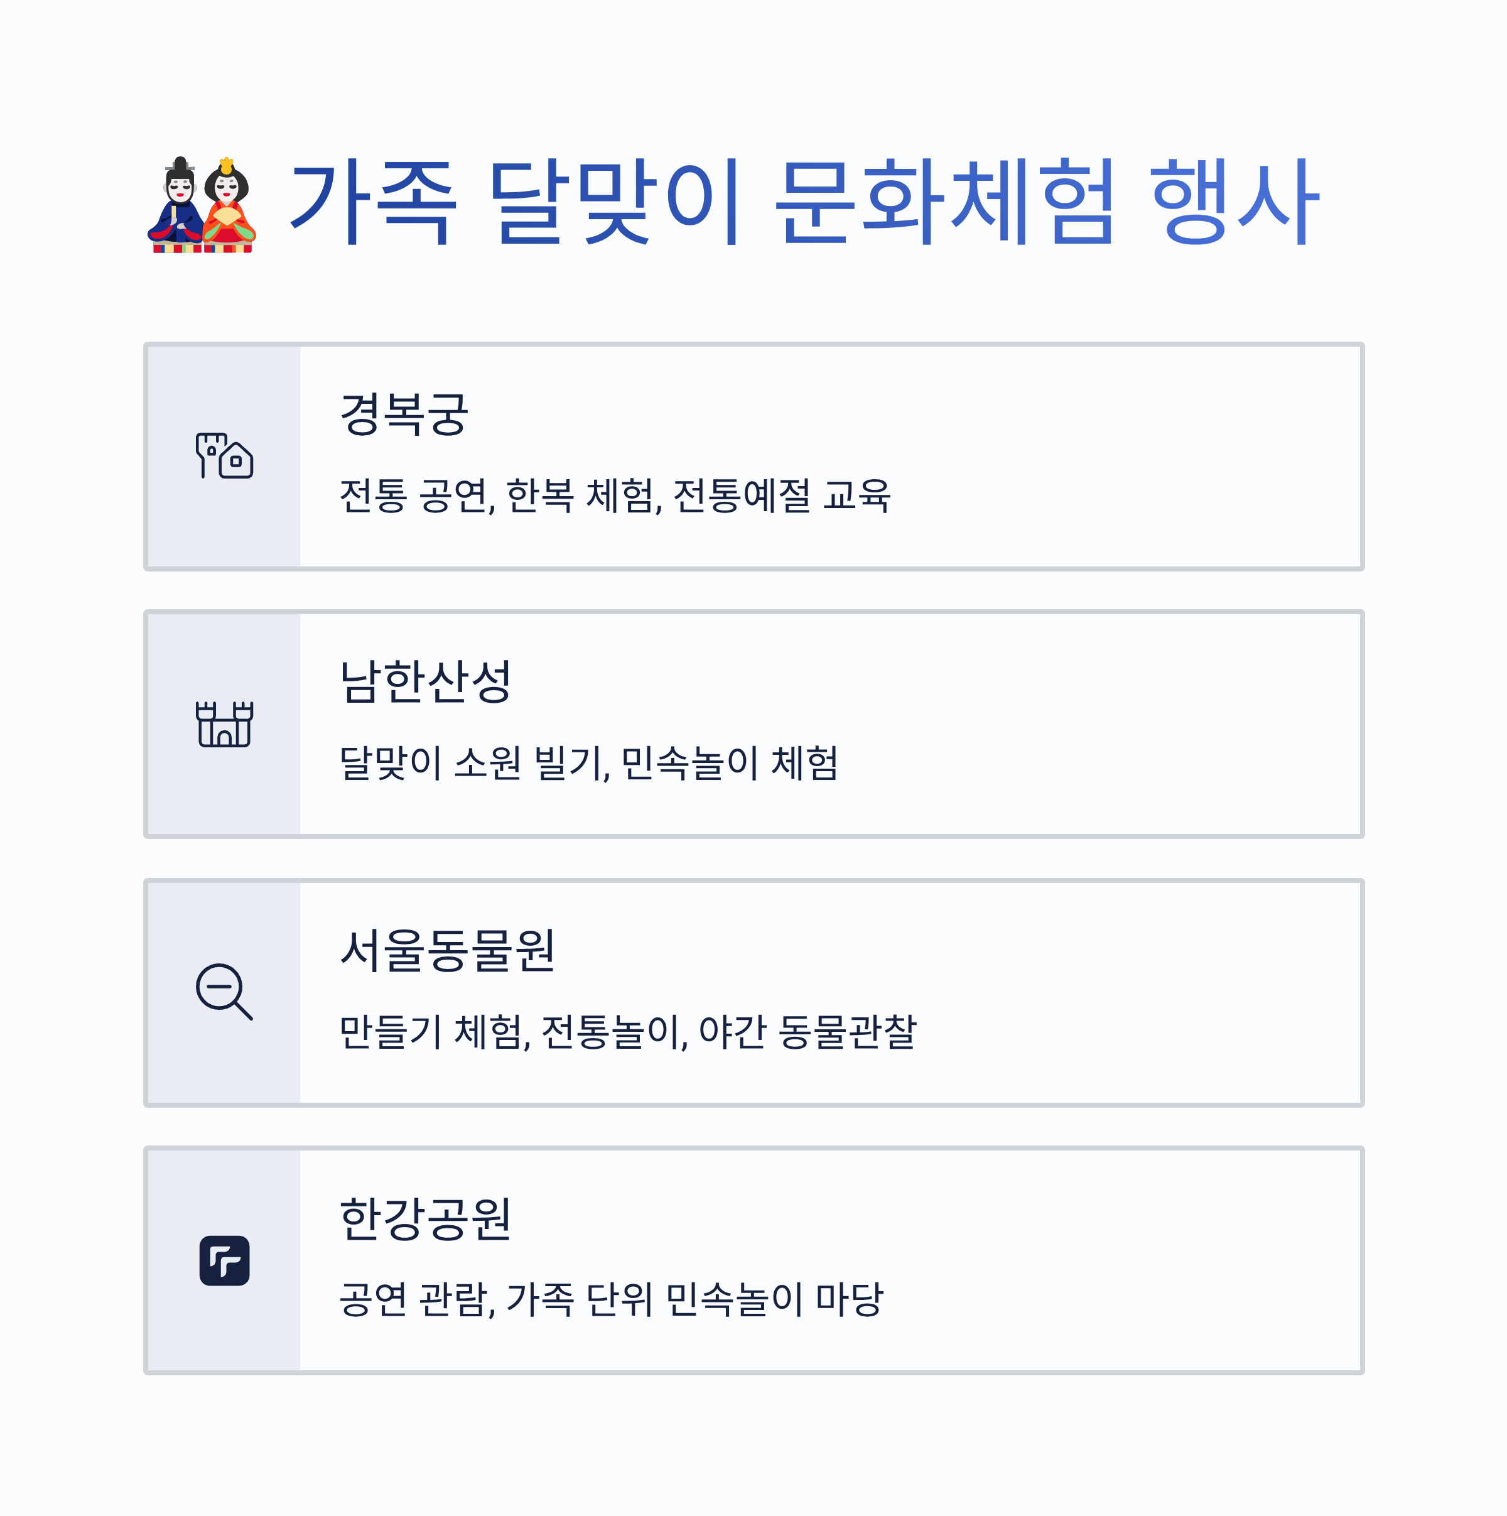Click the description 달맞이 소원 빌기, 민속놀이 체험

point(589,764)
